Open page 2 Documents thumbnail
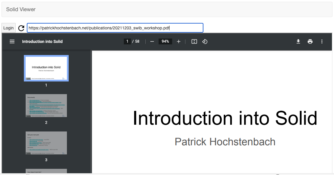Screen dimensions: 334x175 pyautogui.click(x=46, y=106)
